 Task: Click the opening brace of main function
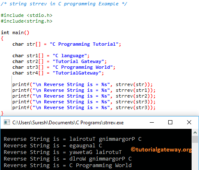2,38
